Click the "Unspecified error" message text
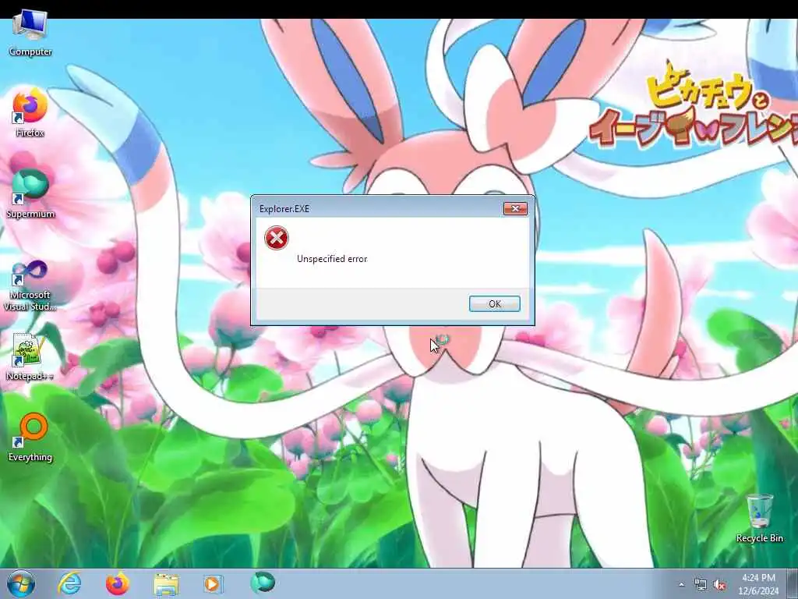This screenshot has height=599, width=798. point(332,259)
